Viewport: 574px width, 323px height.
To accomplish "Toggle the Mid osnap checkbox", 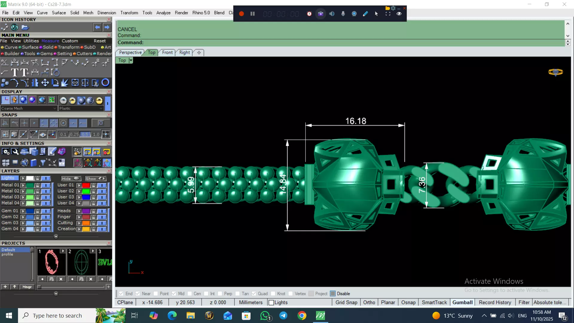I will click(x=174, y=294).
